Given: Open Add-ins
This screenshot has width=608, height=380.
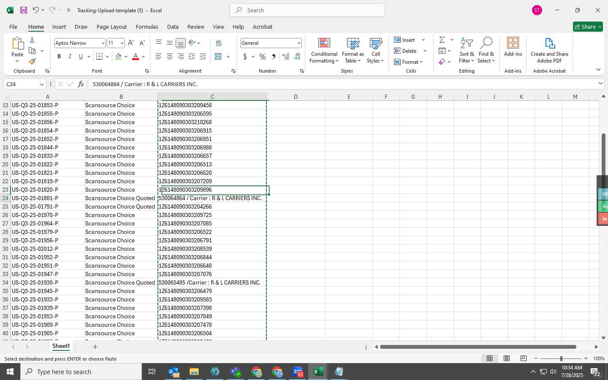Looking at the screenshot, I should [x=513, y=47].
